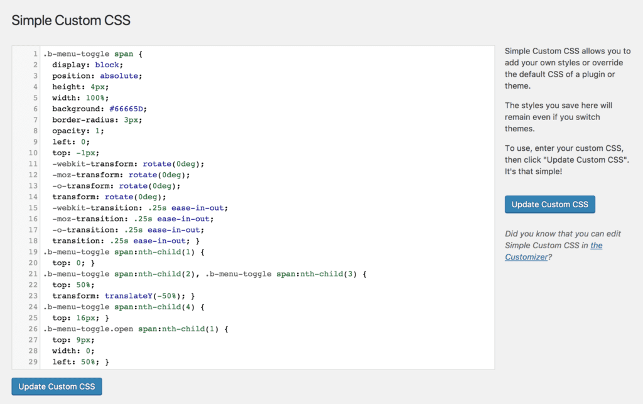Click the sidebar Update Custom CSS button

coord(549,204)
